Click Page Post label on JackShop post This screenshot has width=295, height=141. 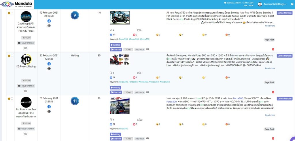(269, 40)
